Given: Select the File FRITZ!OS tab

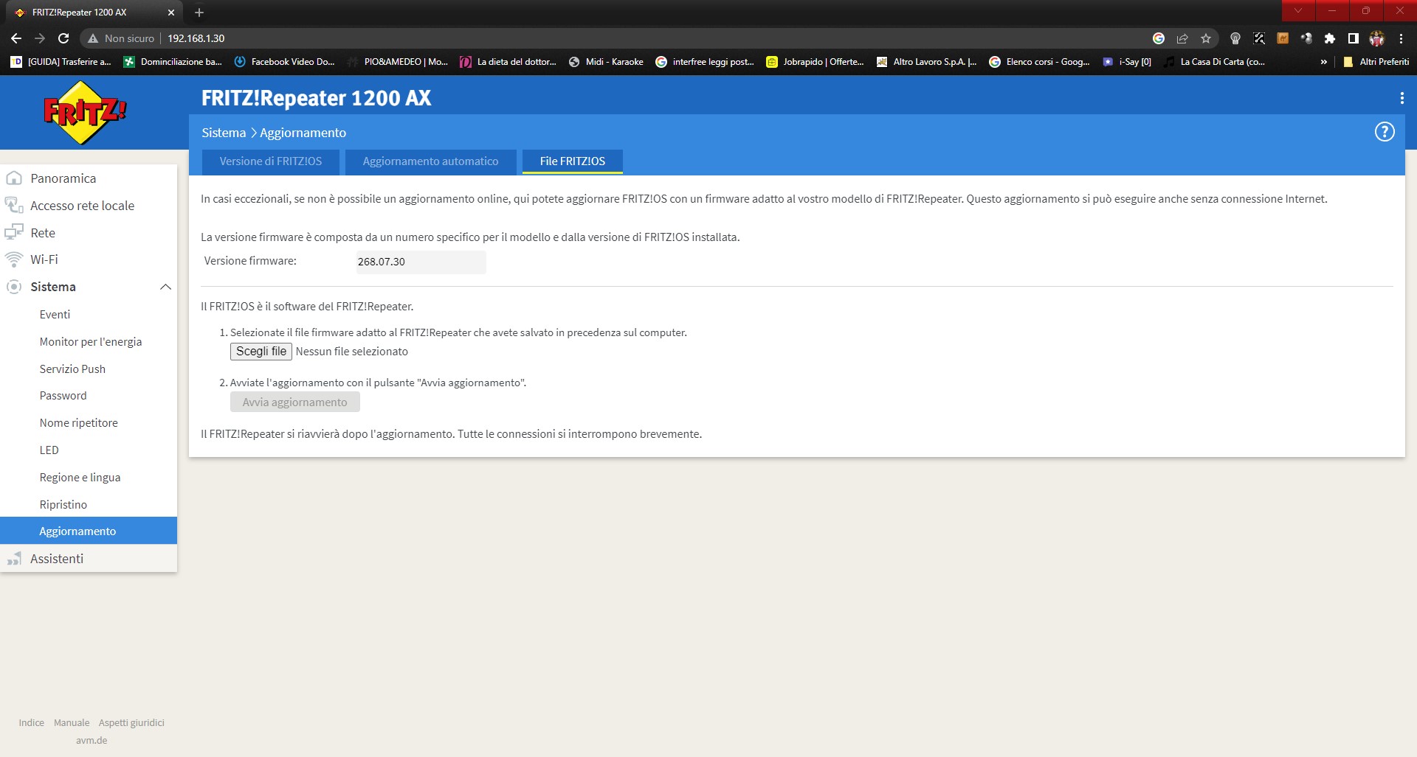Looking at the screenshot, I should [573, 161].
